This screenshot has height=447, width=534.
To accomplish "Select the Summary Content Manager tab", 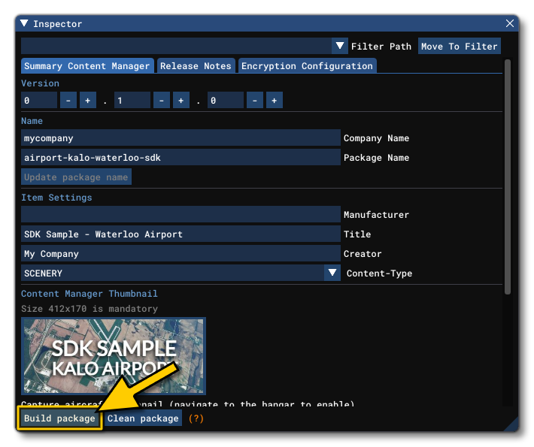I will click(87, 66).
